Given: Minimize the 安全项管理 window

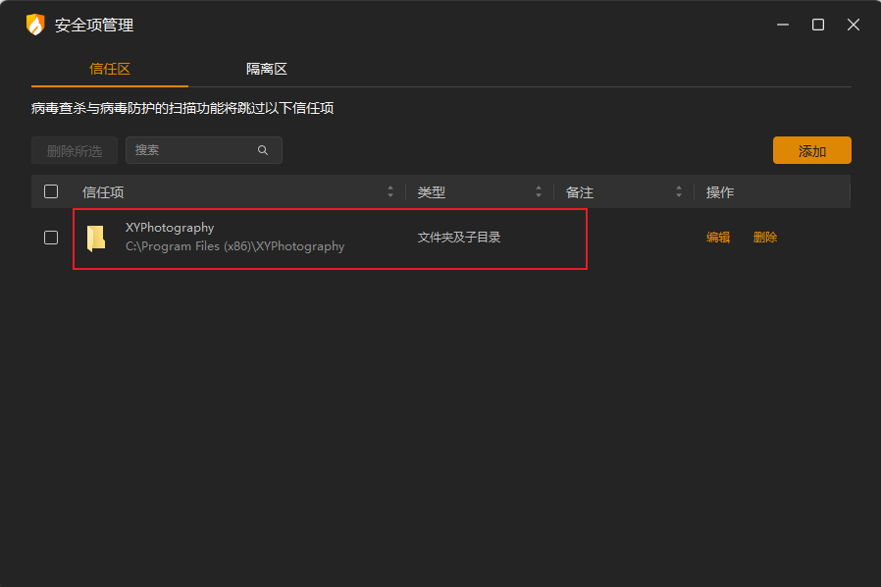Looking at the screenshot, I should click(783, 25).
